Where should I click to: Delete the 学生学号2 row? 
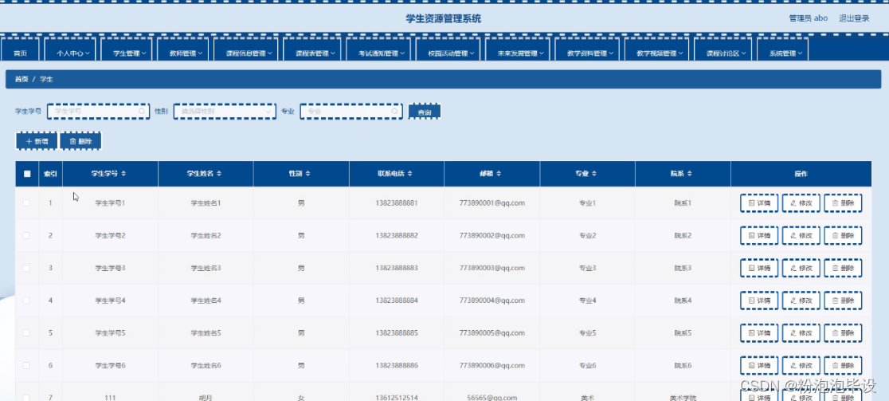pyautogui.click(x=843, y=235)
